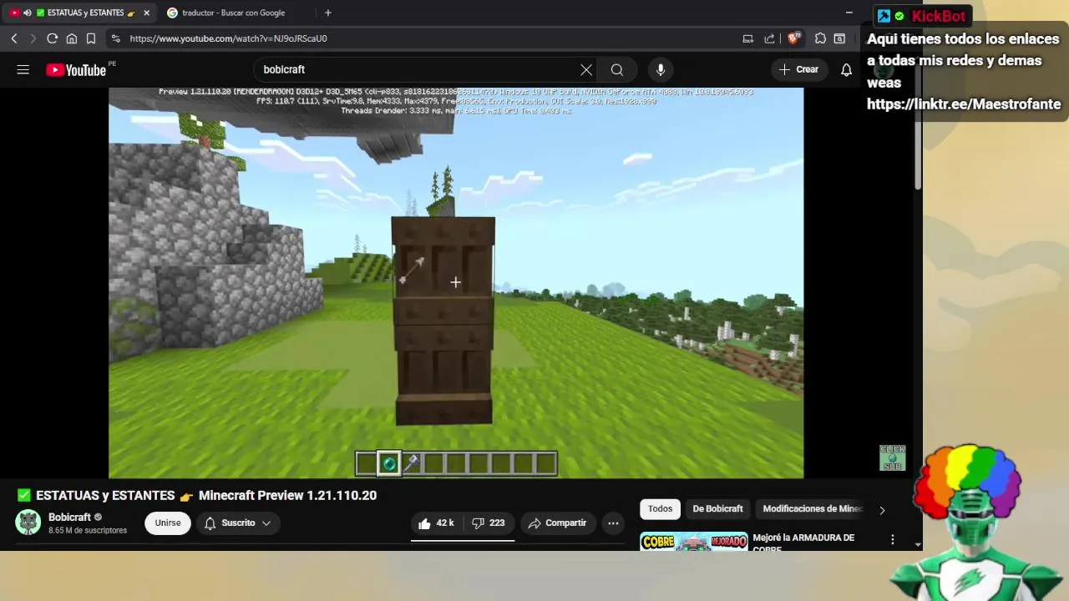Screen dimensions: 1069x601
Task: Toggle the browser sidebar panel icon
Action: click(839, 38)
